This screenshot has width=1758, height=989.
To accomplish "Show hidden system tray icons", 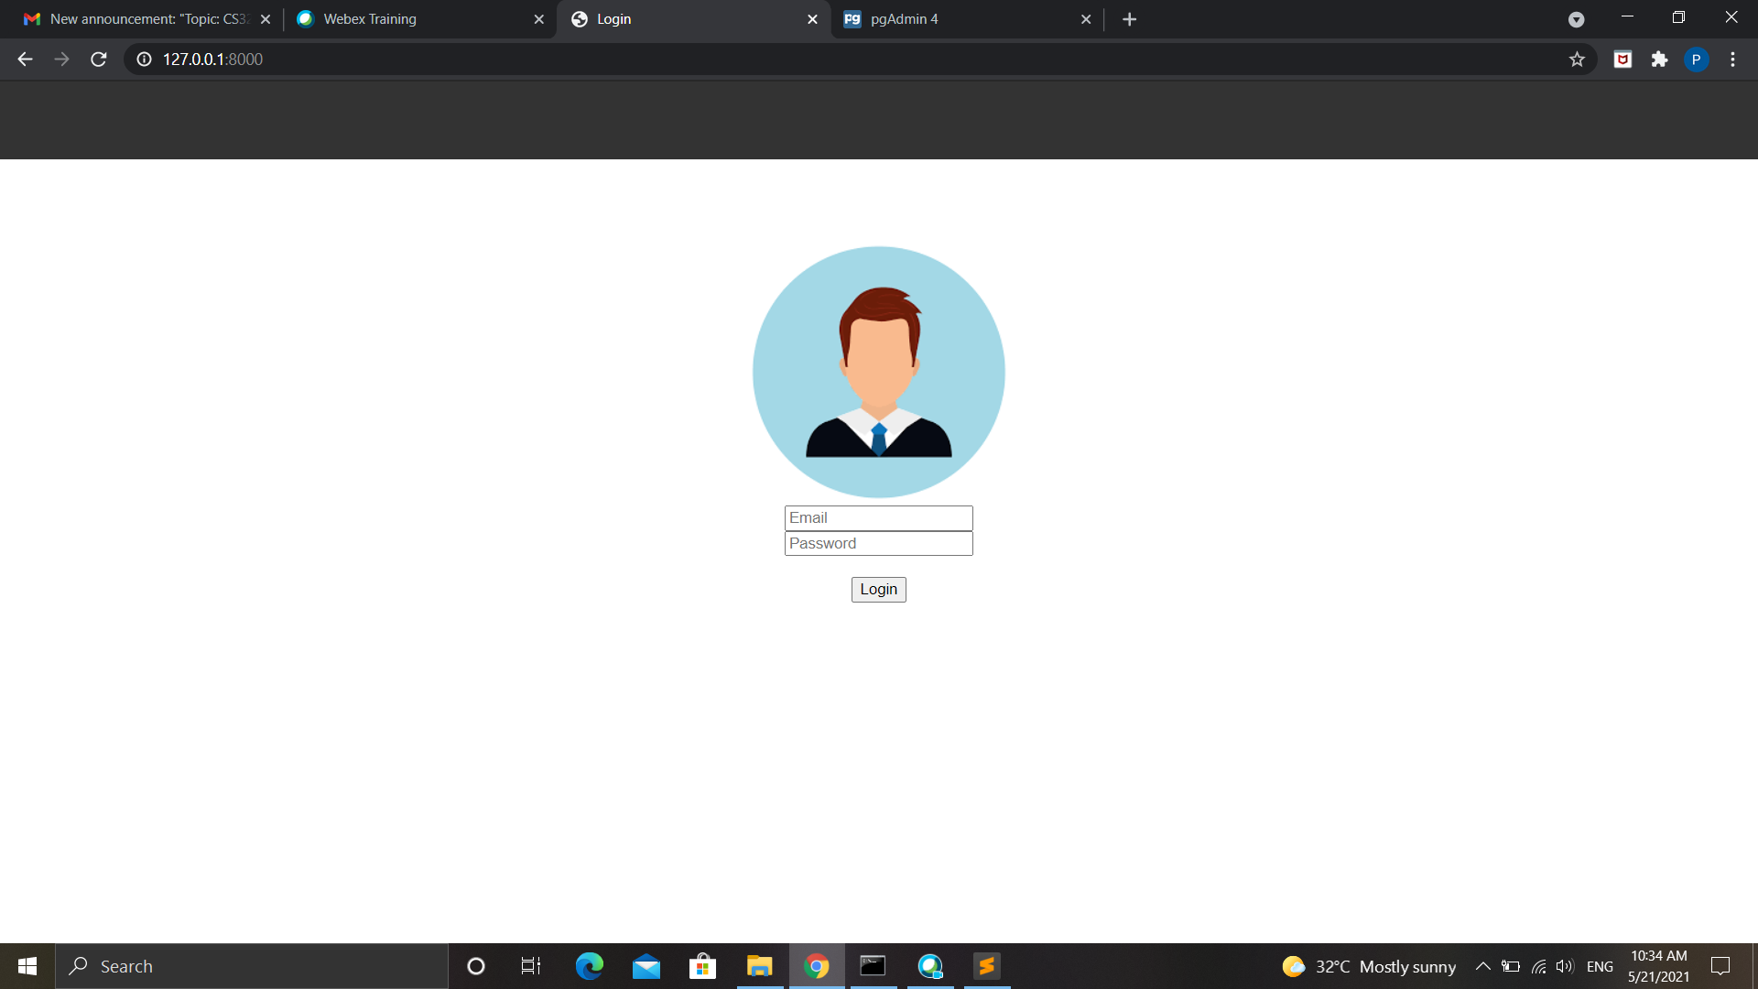I will pyautogui.click(x=1482, y=966).
